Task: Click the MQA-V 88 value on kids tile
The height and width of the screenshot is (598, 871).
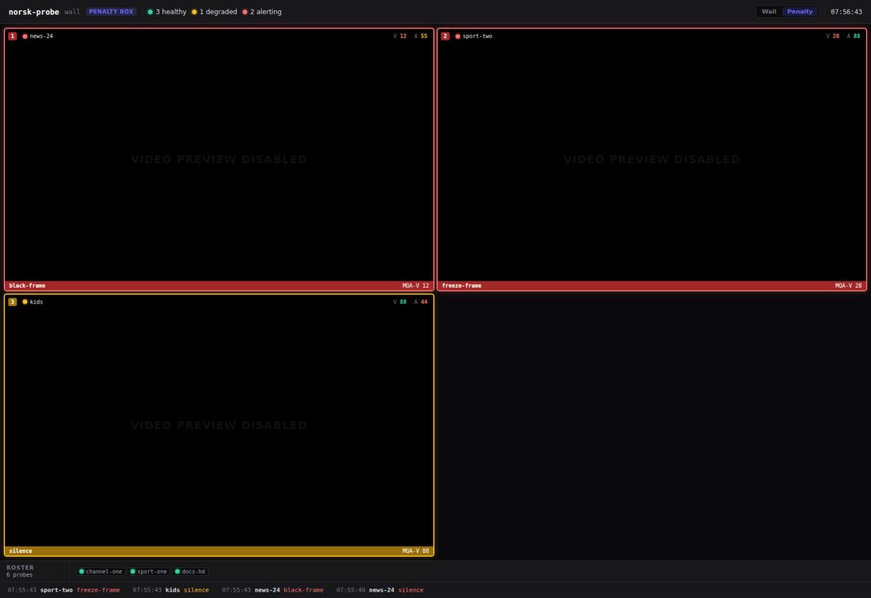Action: 416,551
